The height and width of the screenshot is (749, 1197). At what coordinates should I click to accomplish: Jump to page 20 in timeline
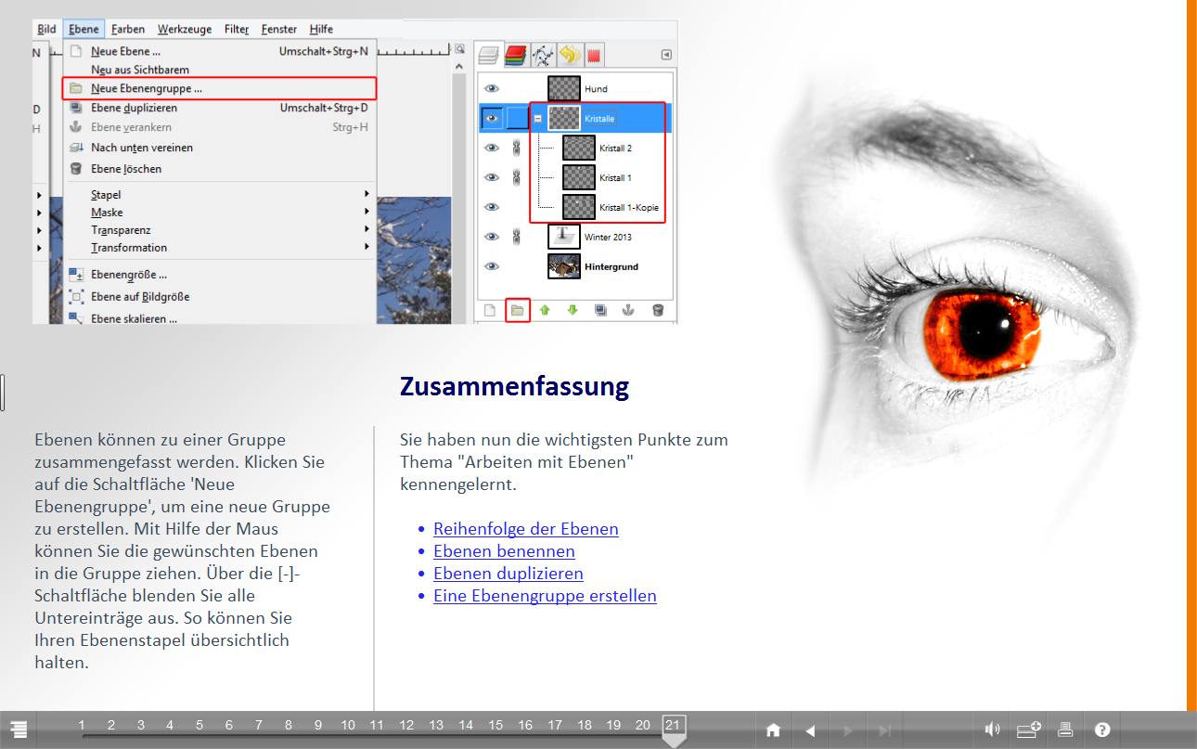[x=643, y=725]
